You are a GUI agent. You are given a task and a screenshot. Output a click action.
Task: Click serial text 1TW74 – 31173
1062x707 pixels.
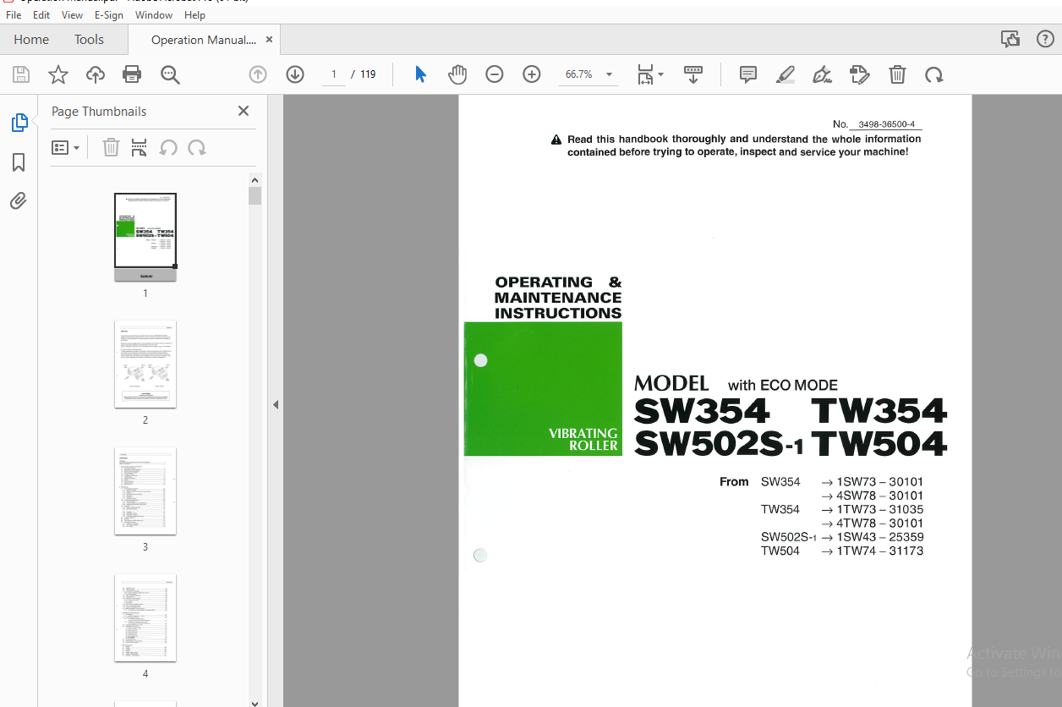[879, 551]
